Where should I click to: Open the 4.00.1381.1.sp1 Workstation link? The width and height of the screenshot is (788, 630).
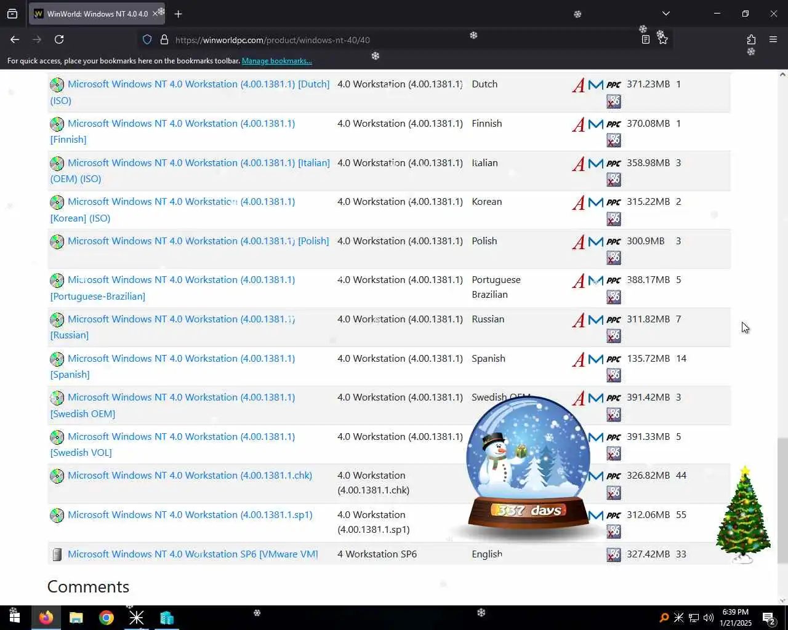tap(190, 514)
